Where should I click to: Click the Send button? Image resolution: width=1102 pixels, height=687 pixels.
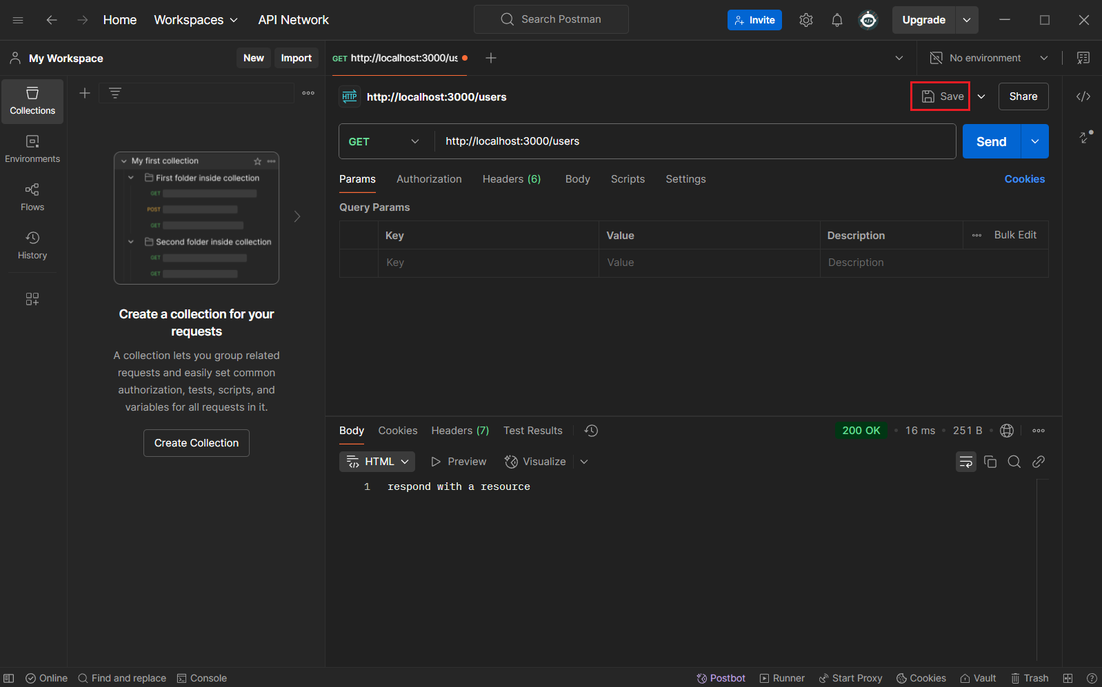pos(992,141)
